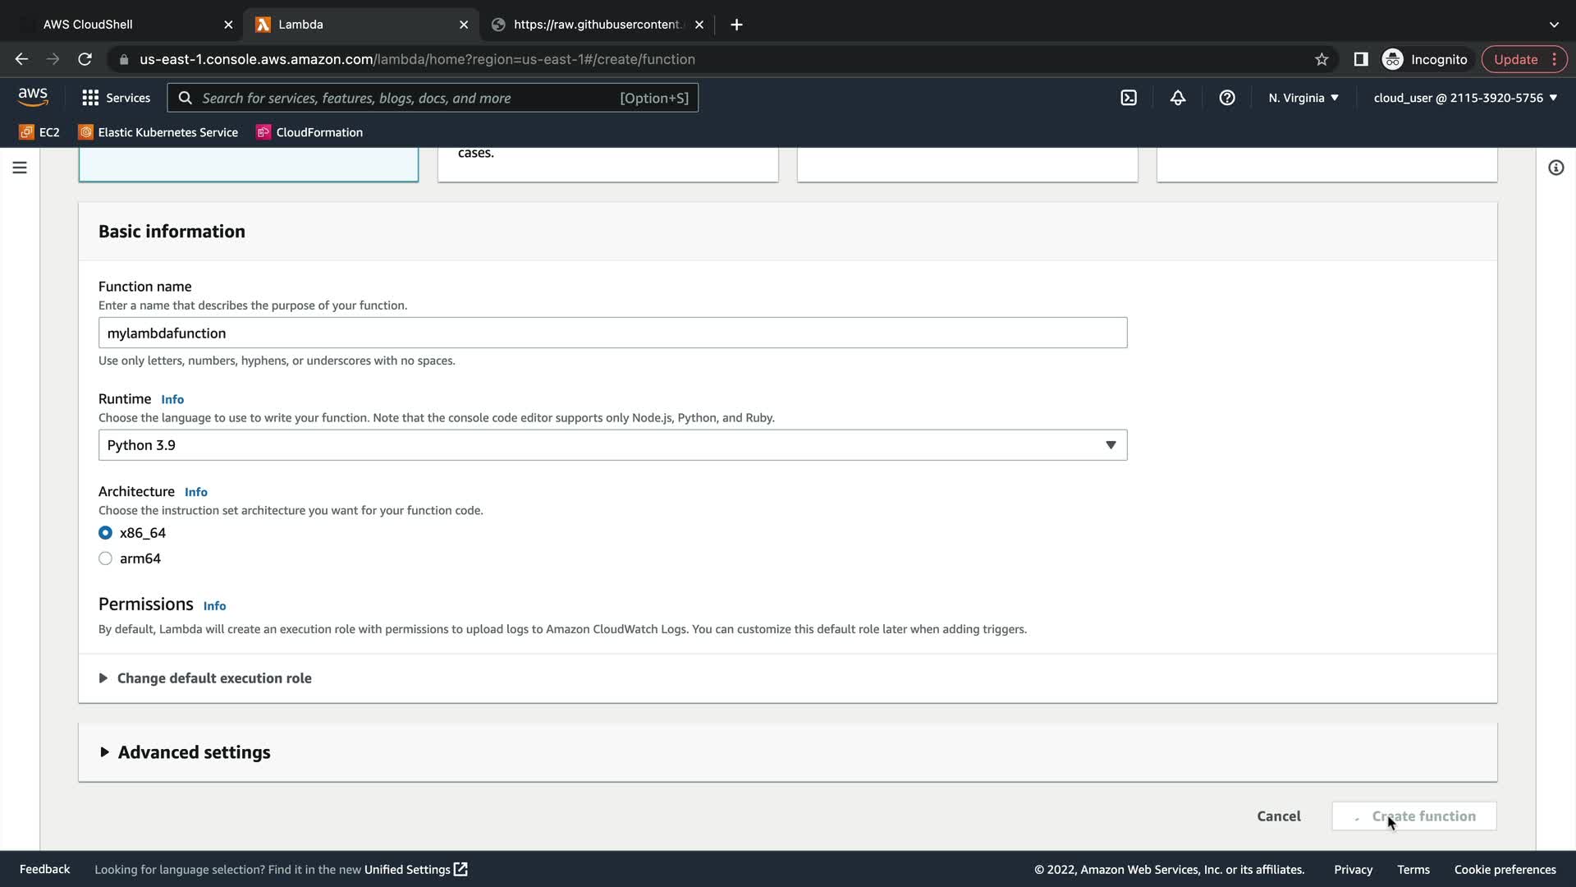Click into the Function name input field
Viewport: 1576px width, 887px height.
point(612,333)
